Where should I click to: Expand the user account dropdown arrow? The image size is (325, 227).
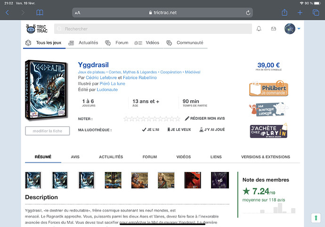(299, 29)
